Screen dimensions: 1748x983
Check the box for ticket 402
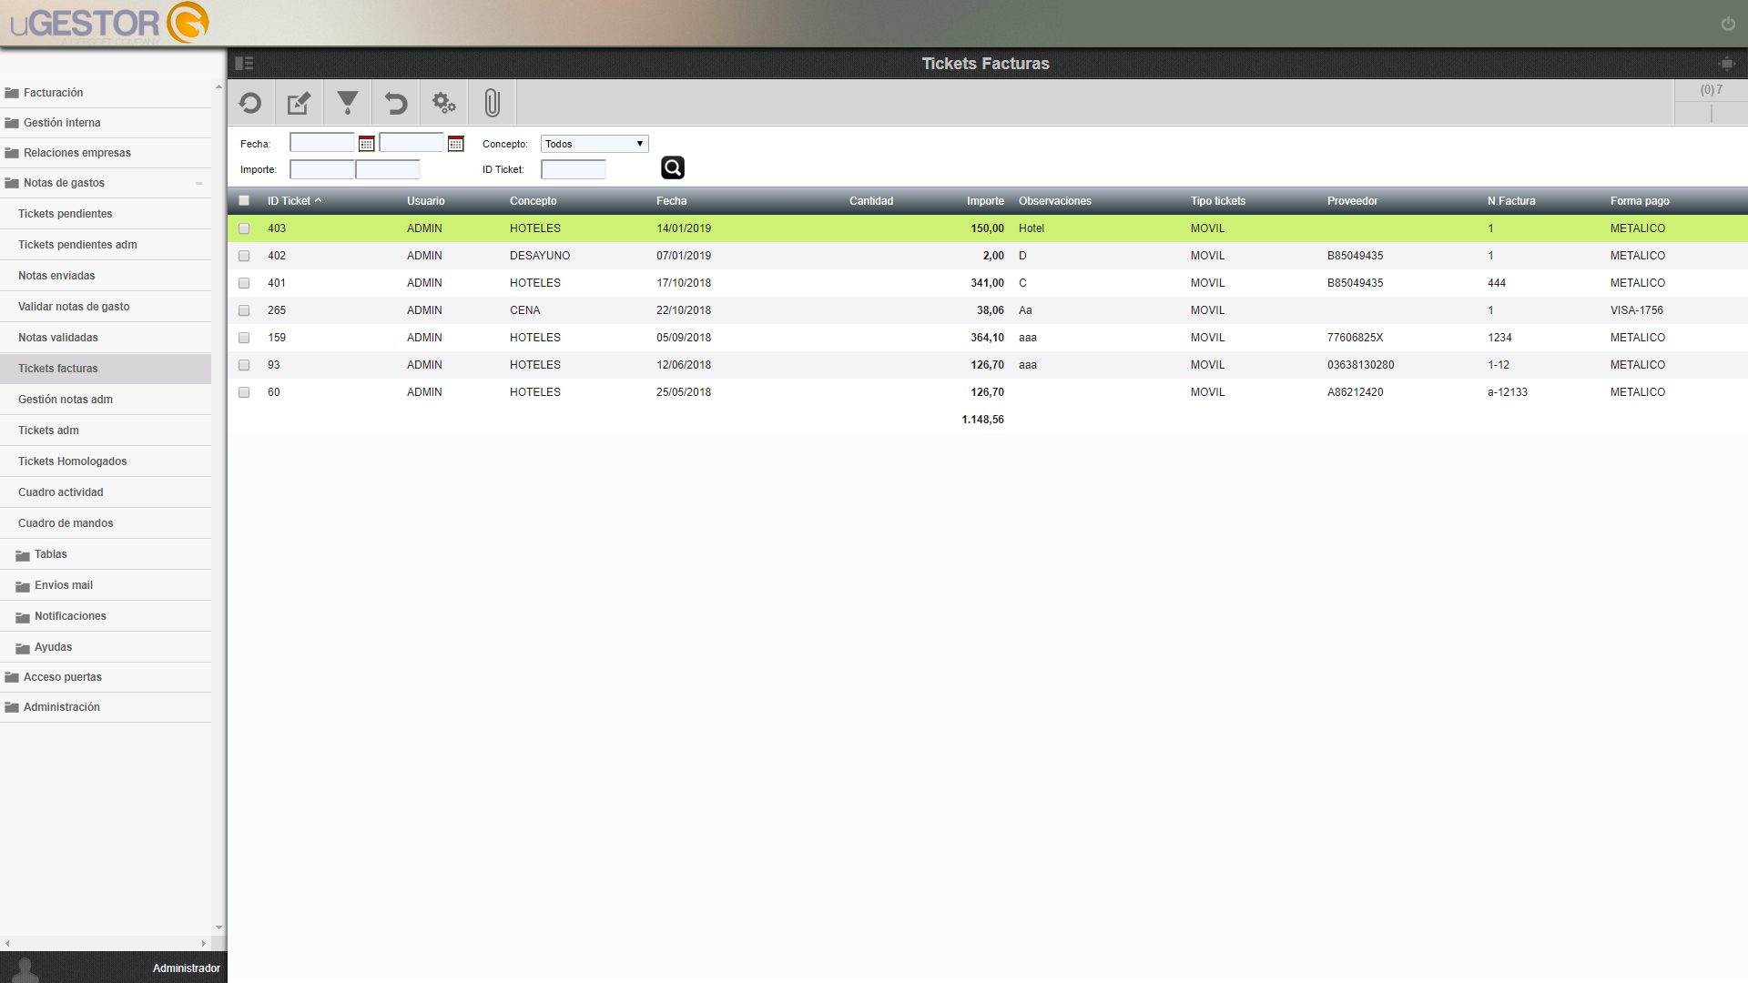click(244, 256)
